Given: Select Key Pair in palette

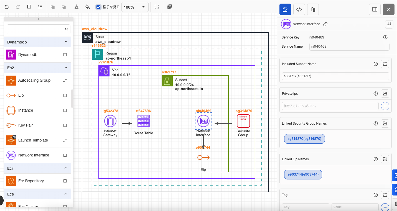Looking at the screenshot, I should point(32,125).
